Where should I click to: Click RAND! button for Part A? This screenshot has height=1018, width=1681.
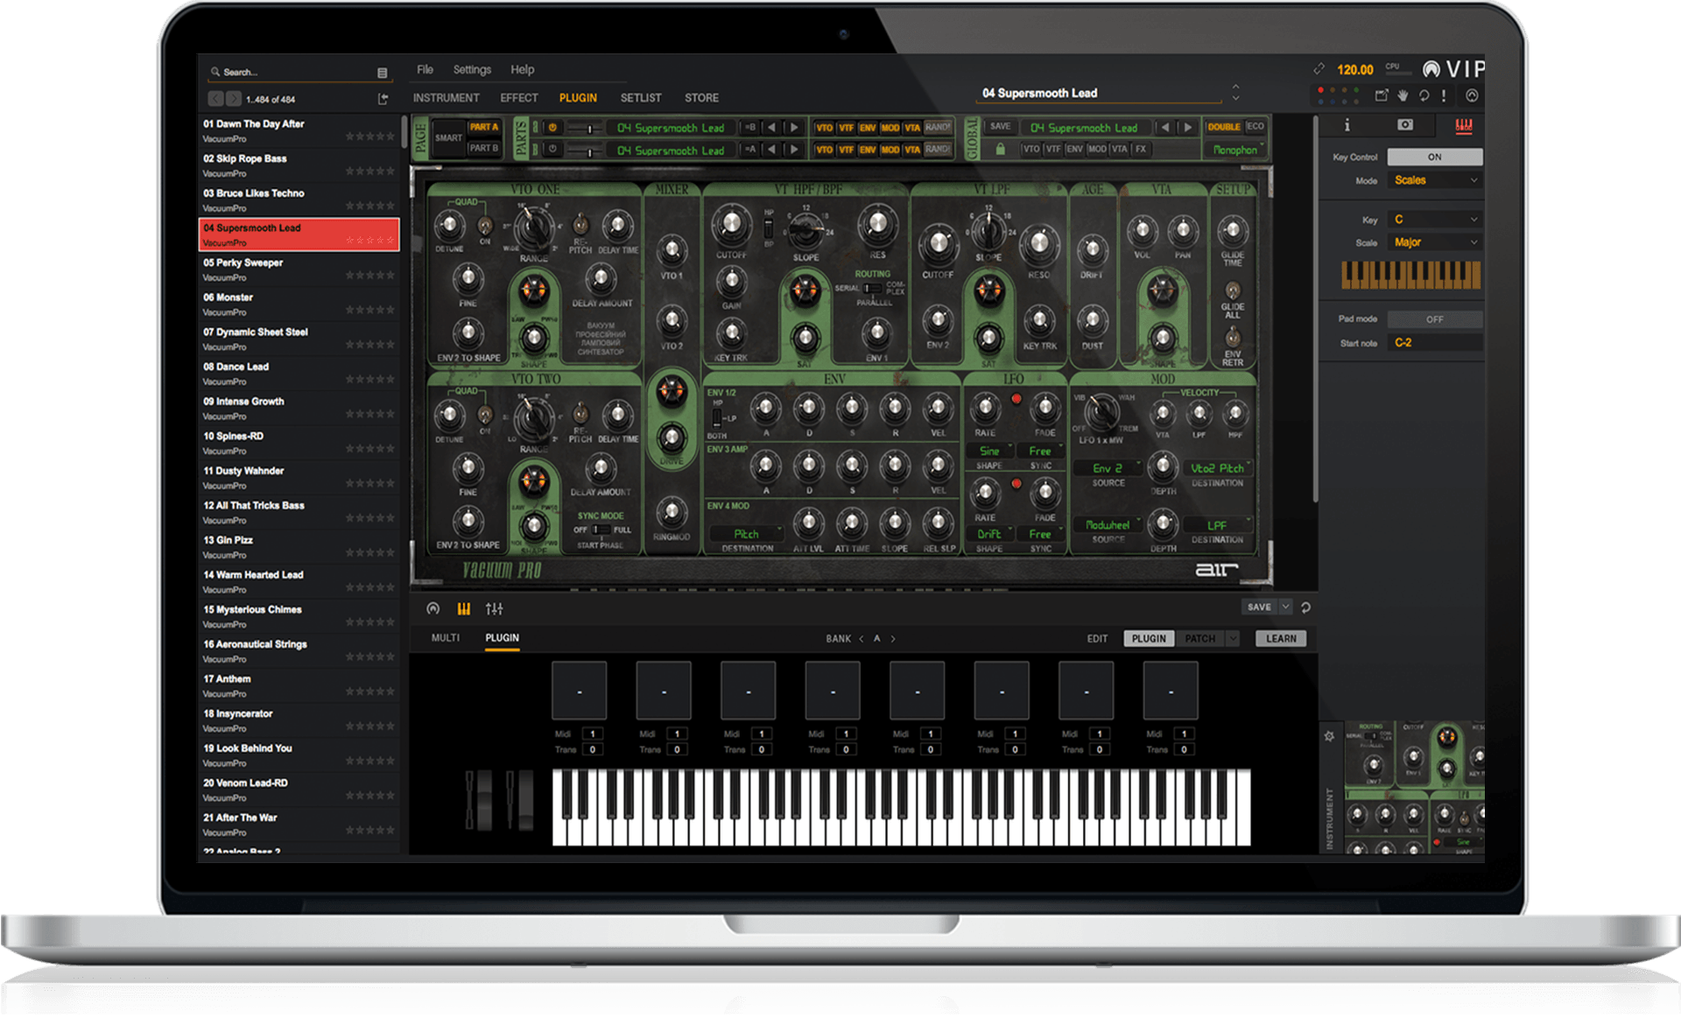coord(938,127)
